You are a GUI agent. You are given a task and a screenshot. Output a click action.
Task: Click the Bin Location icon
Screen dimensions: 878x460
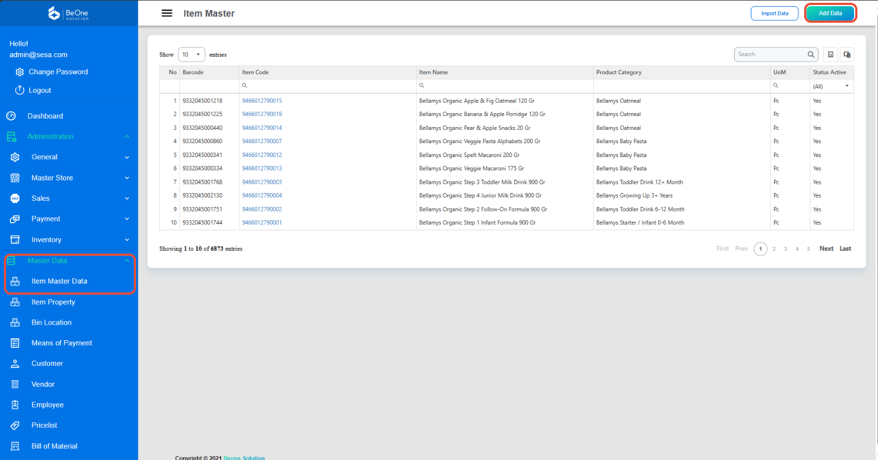click(15, 322)
